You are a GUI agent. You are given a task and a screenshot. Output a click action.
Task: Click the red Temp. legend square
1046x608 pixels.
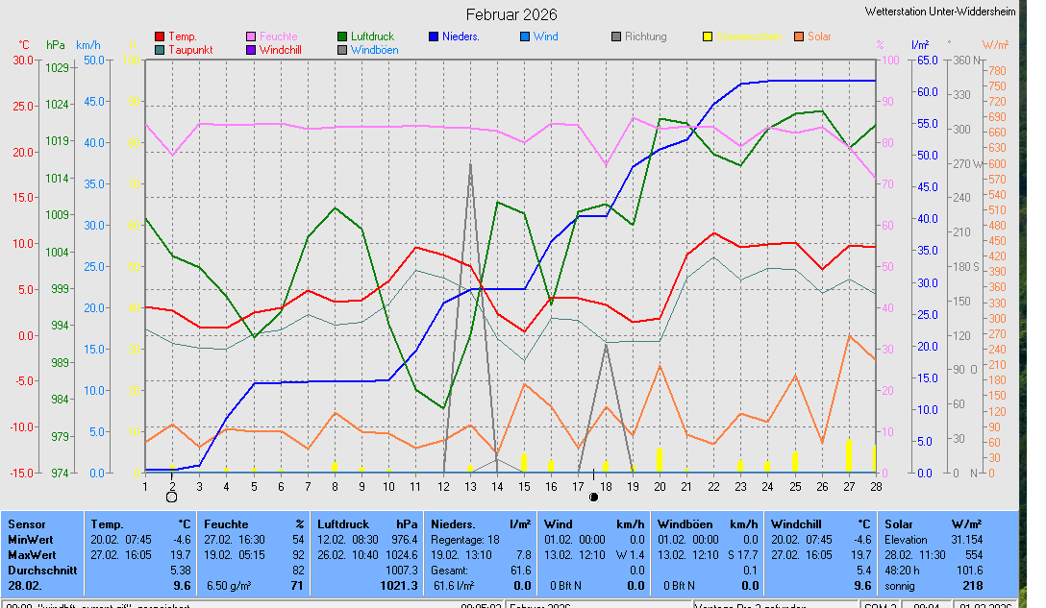(x=160, y=36)
